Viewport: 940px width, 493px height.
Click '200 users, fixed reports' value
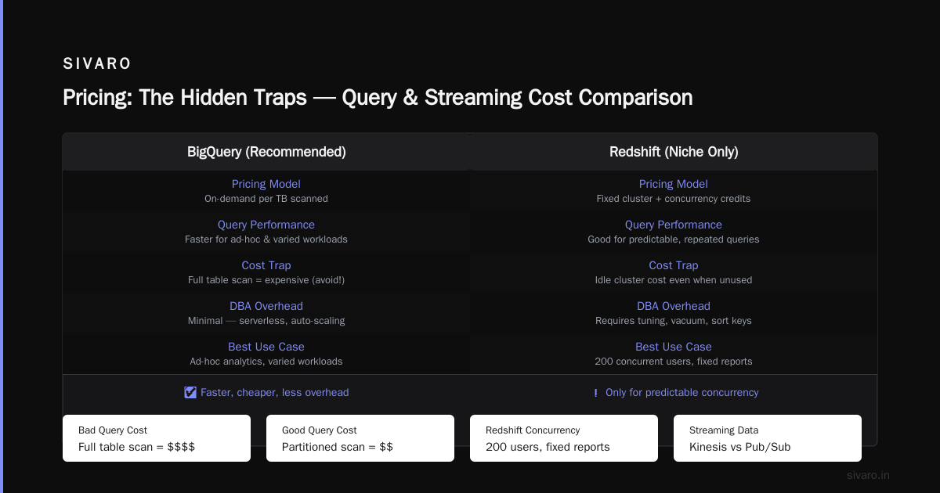click(x=548, y=447)
